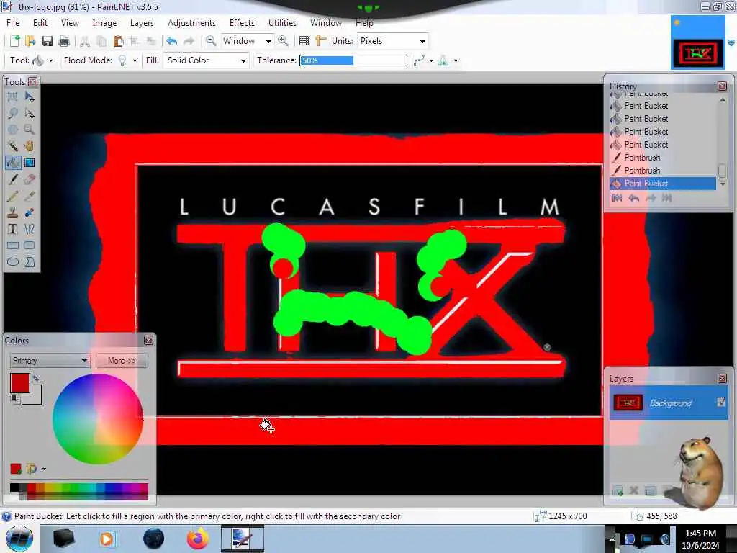The image size is (737, 553).
Task: Select the Pencil tool
Action: pos(13,196)
